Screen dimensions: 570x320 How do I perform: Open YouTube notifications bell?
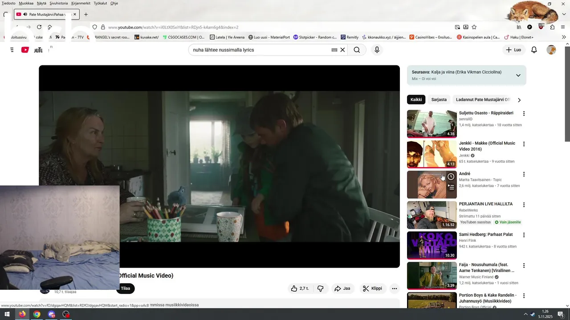534,50
